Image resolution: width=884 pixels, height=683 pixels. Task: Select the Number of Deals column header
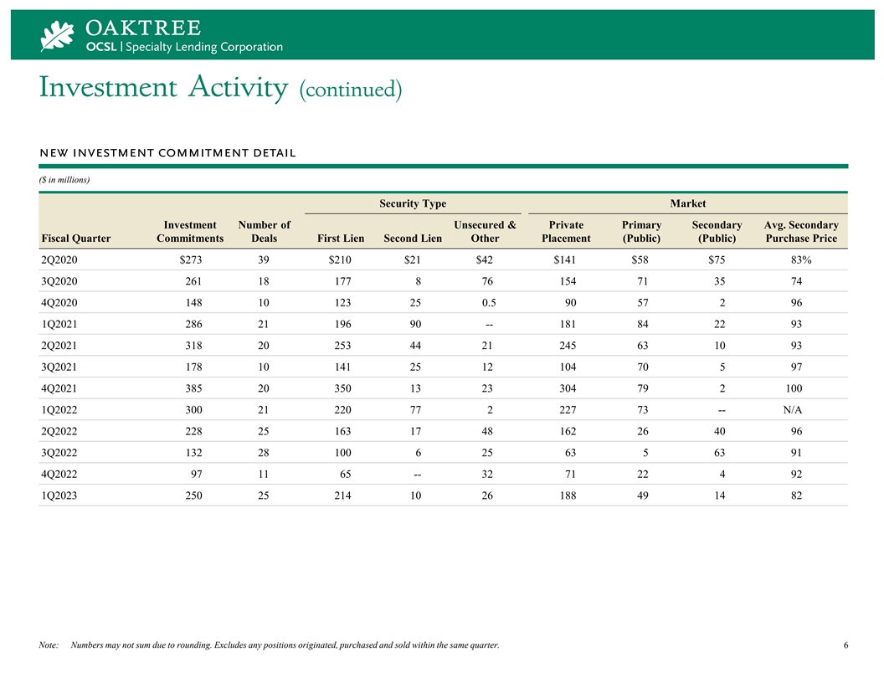[264, 232]
